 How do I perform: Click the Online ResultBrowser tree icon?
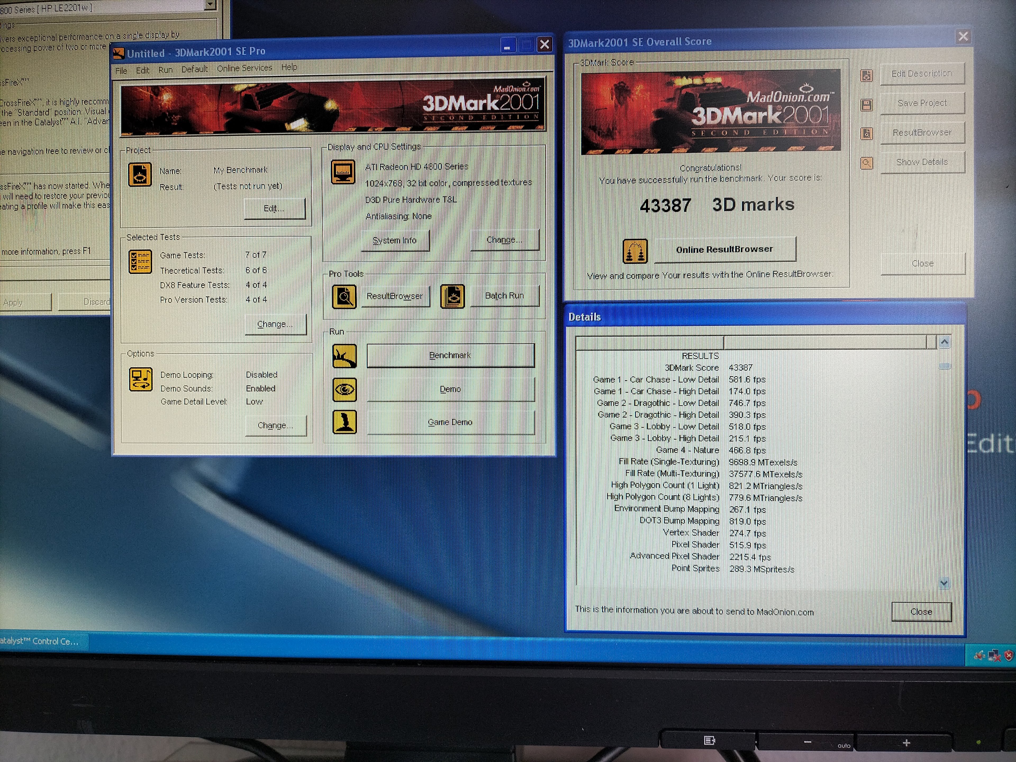(x=635, y=251)
